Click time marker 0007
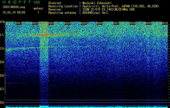Image resolution: width=170 pixels, height=108 pixels. click(116, 23)
